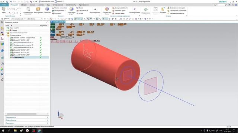Open the Constraint Navigator sidebar icon
The height and width of the screenshot is (133, 238).
pos(2,33)
